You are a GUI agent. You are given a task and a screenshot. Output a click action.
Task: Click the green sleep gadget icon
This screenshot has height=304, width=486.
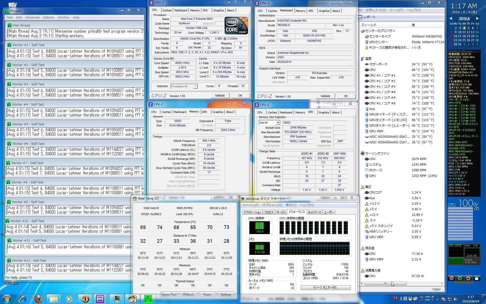[460, 278]
